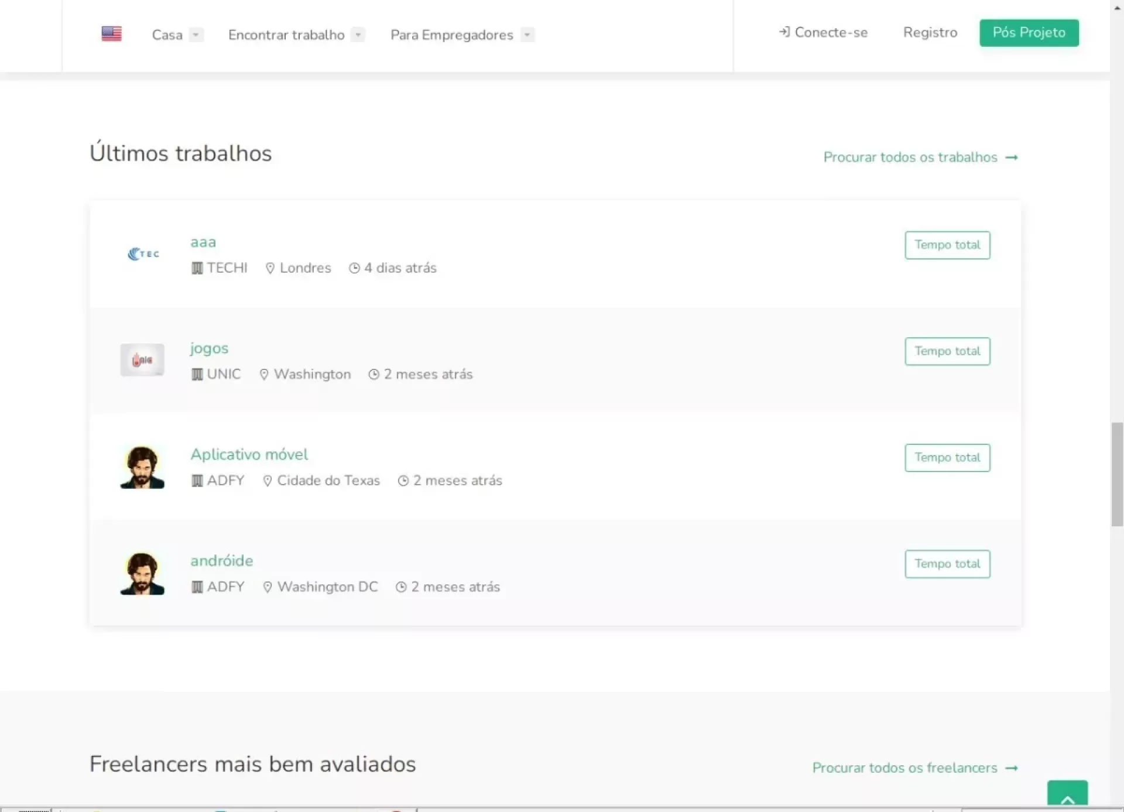Expand the Encontrar trabalho dropdown arrow

coord(358,35)
